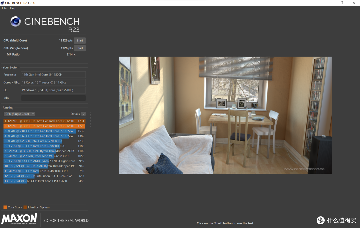Select the i7-1165G7 row at 2.81 GHz
360x228 pixels.
(44, 131)
